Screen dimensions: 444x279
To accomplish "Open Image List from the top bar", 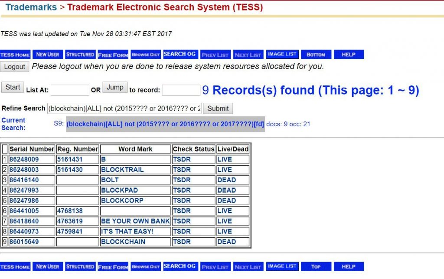I will [x=282, y=54].
